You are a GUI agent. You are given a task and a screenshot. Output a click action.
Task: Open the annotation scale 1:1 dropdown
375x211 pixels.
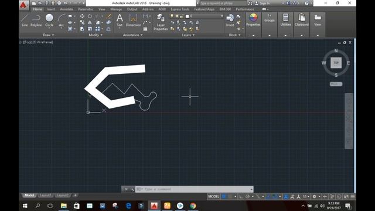[x=306, y=196]
